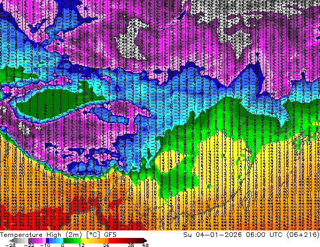The width and height of the screenshot is (320, 247).
Task: Click the '-22' legend label
Action: click(x=29, y=245)
